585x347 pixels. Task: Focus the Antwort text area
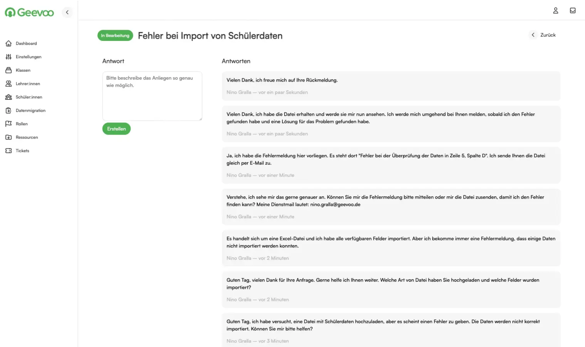pyautogui.click(x=152, y=96)
